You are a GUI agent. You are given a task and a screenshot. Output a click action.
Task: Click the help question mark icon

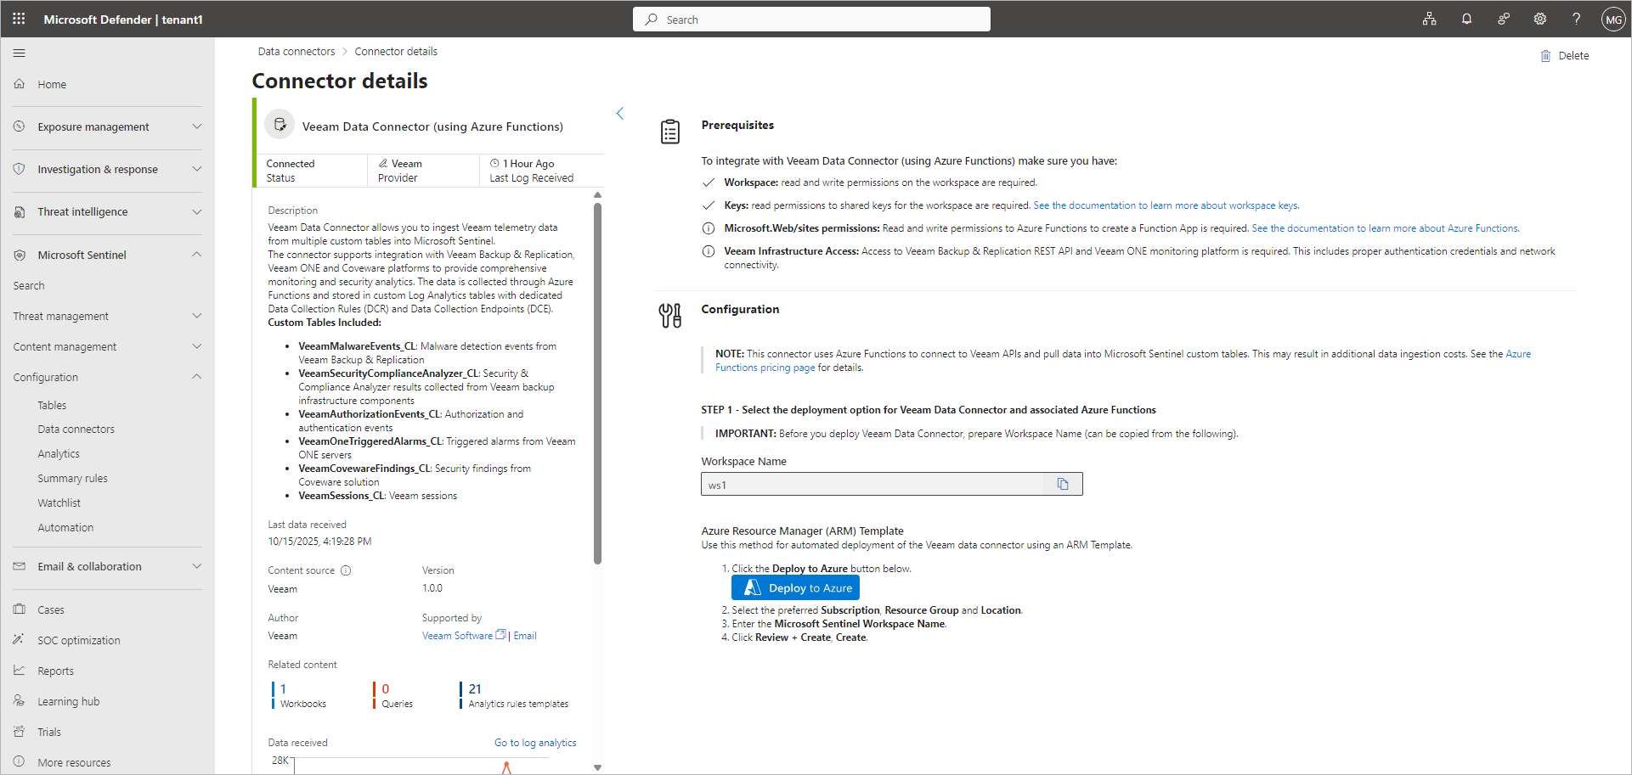[x=1576, y=19]
